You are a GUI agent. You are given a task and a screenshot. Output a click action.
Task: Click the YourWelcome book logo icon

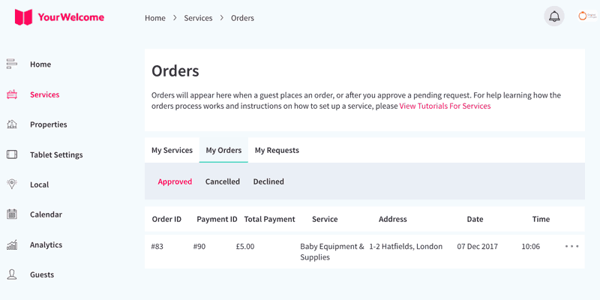click(23, 17)
